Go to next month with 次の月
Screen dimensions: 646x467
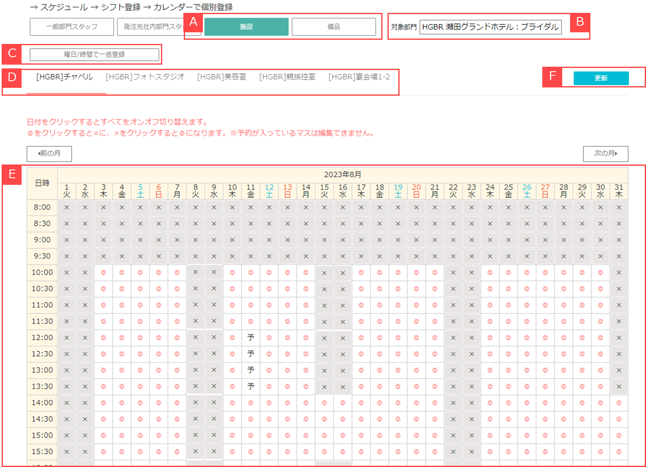point(605,154)
